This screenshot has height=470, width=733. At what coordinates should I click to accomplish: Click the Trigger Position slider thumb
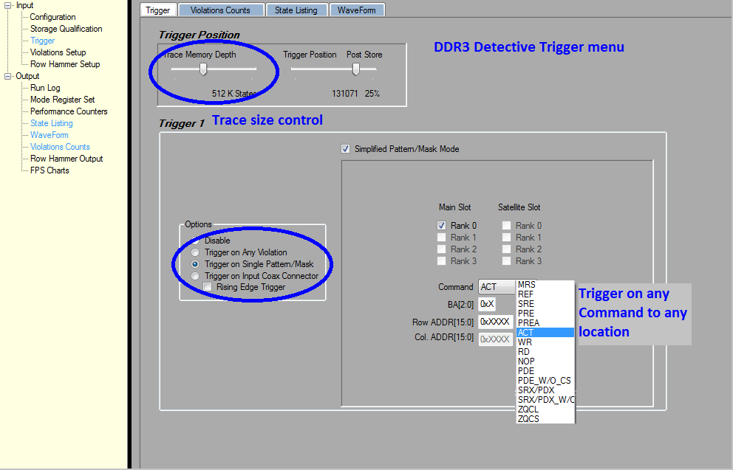click(355, 69)
